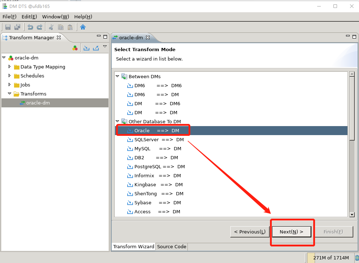The image size is (359, 263).
Task: Click the Home toolbar icon
Action: tap(83, 27)
